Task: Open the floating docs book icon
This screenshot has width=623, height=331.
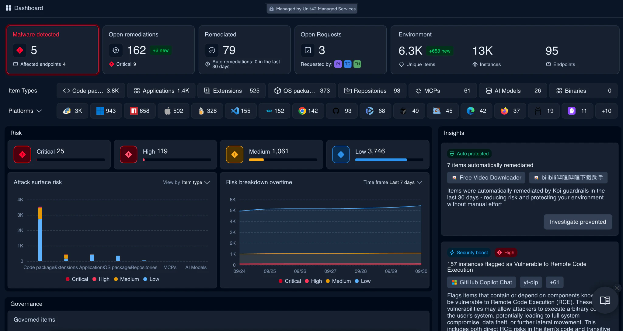Action: 605,301
